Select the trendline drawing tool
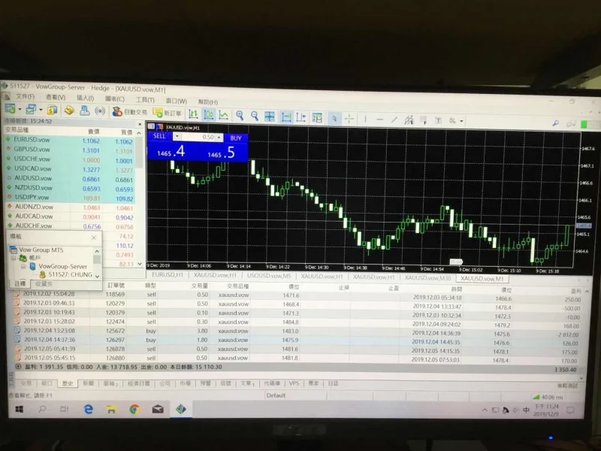 coord(394,120)
